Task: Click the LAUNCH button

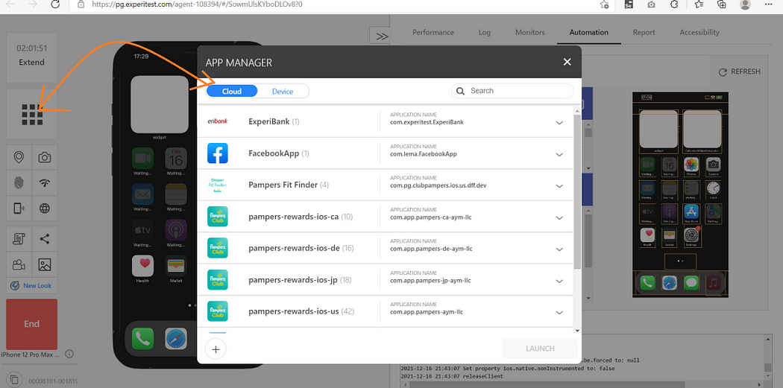Action: pyautogui.click(x=540, y=349)
